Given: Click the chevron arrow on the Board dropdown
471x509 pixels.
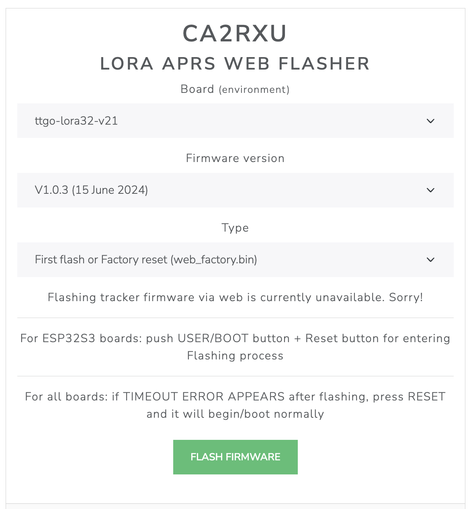Looking at the screenshot, I should click(430, 121).
